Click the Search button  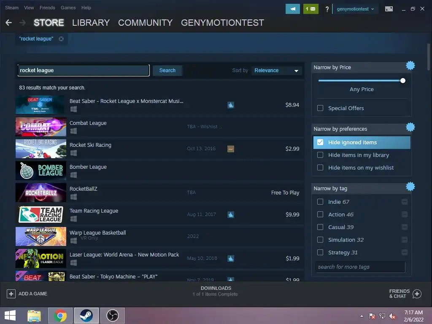[x=167, y=70]
